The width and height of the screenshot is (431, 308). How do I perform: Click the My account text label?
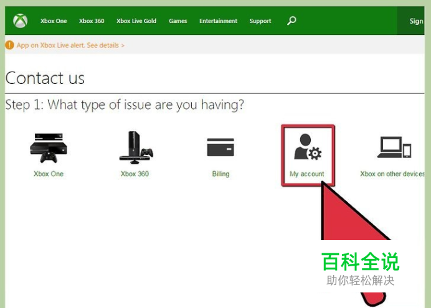point(307,174)
